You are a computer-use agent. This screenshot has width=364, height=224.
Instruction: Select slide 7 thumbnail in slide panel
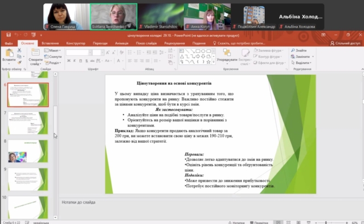click(27, 121)
